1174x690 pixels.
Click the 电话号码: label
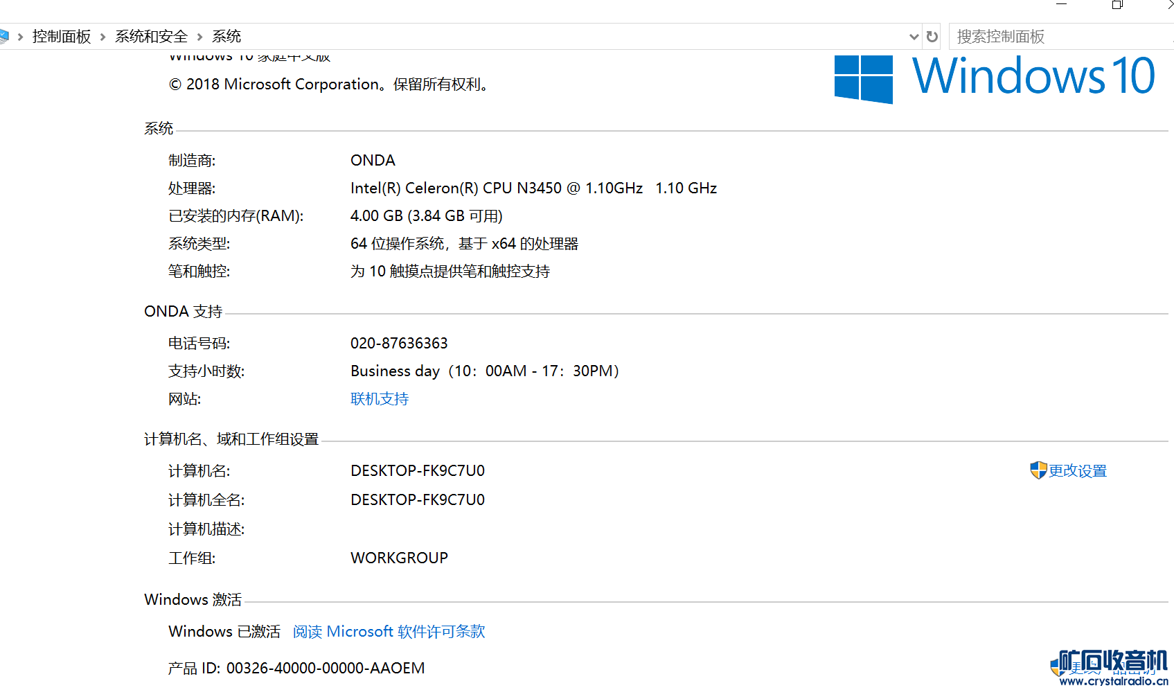click(199, 344)
